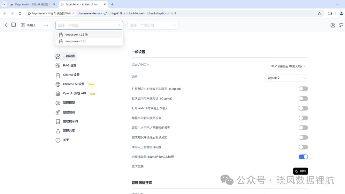Open the Chrome extensions puzzle icon

(330, 13)
